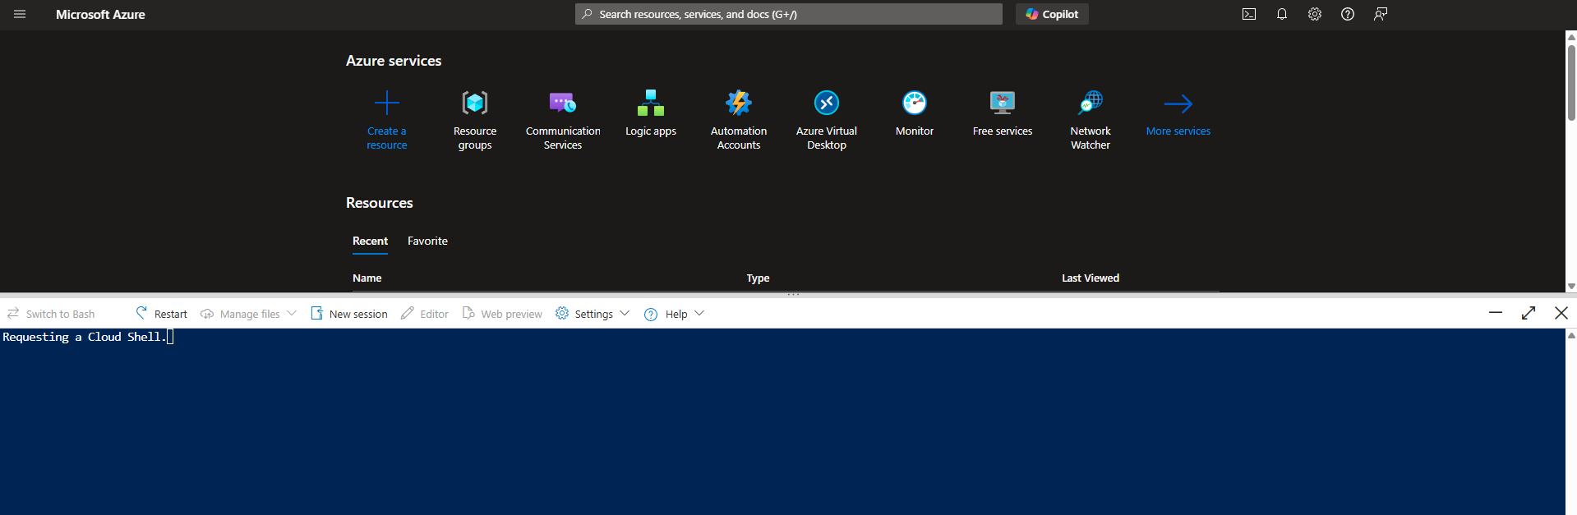Open the Support question mark icon

point(1348,14)
